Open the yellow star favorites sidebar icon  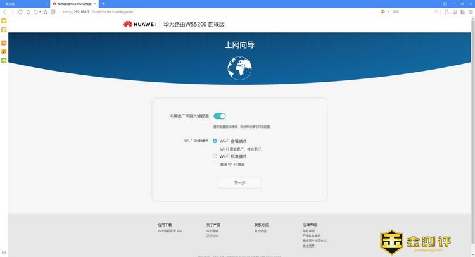click(x=4, y=21)
